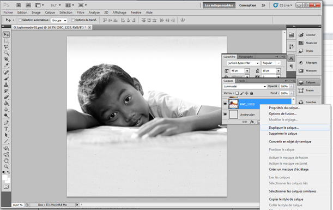The width and height of the screenshot is (333, 210).
Task: Launch Bridge from the application bar
Action: 19,5
